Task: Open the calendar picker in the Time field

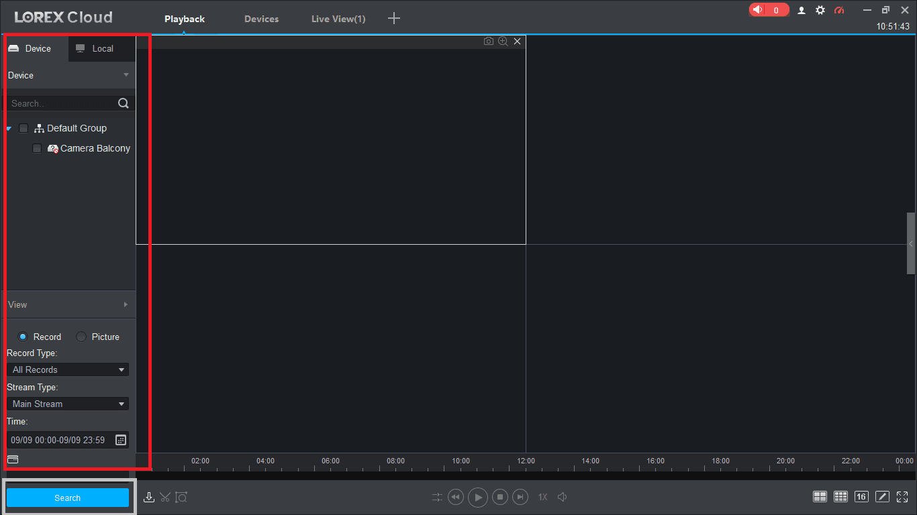Action: tap(120, 440)
